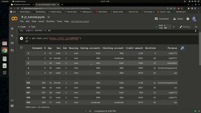Click the interactive table magic wand icon
Viewport: 201px width, 113px height.
click(x=182, y=48)
